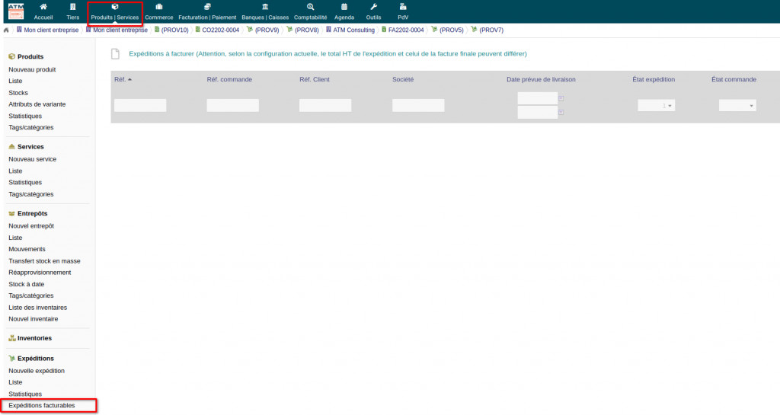Open Accueil home menu
The height and width of the screenshot is (415, 780).
[43, 11]
